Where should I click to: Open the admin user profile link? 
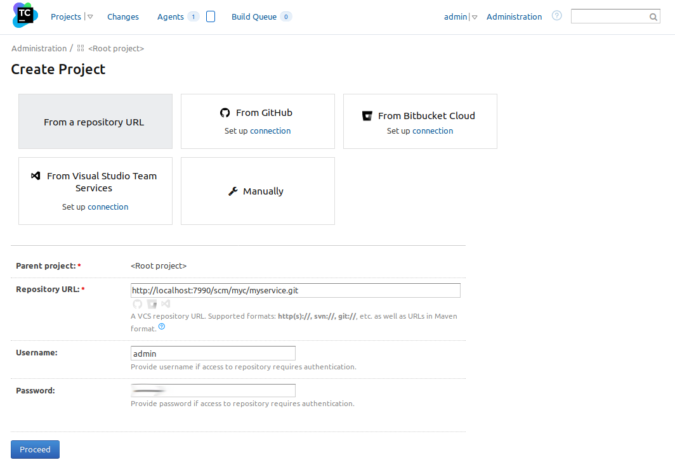455,16
